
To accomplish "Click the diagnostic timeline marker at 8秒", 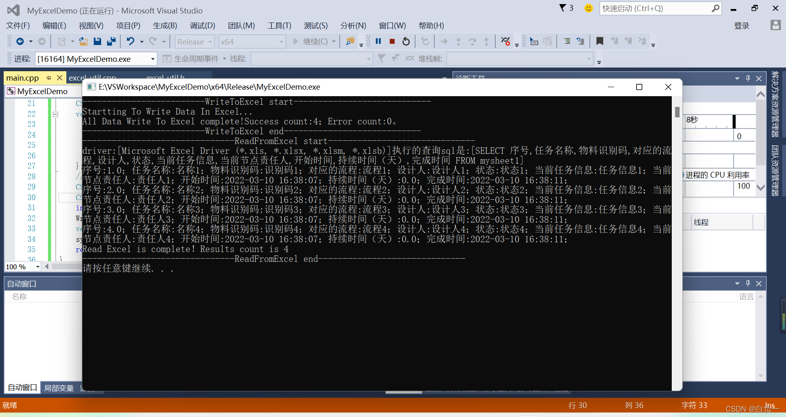I will point(734,122).
